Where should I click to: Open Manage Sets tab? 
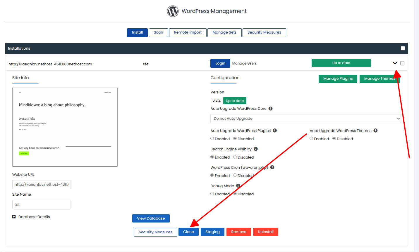tap(225, 32)
